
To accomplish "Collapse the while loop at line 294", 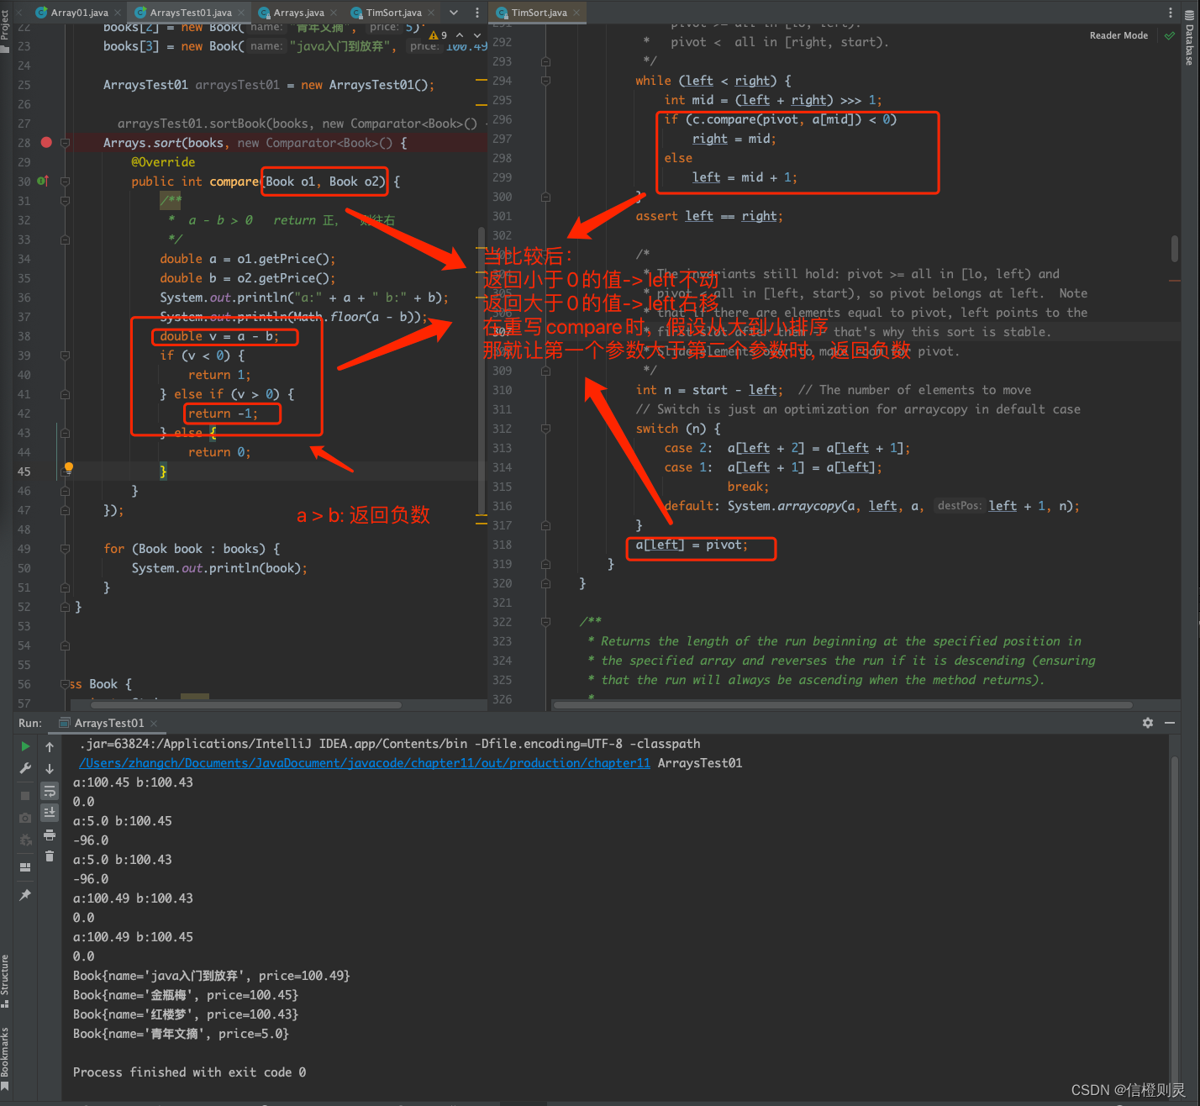I will (x=545, y=81).
